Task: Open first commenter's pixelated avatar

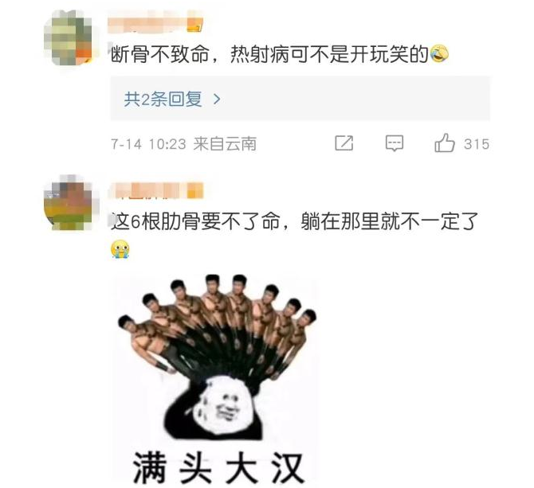Action: pos(68,37)
